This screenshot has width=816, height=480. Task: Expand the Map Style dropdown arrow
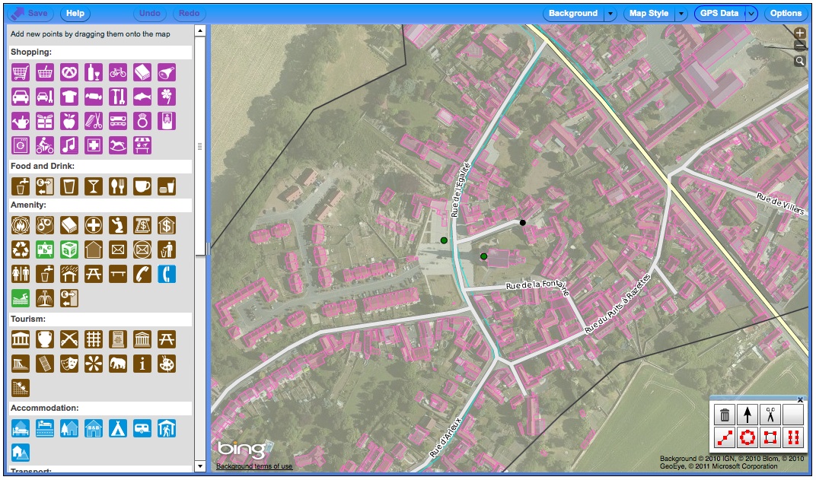coord(681,14)
